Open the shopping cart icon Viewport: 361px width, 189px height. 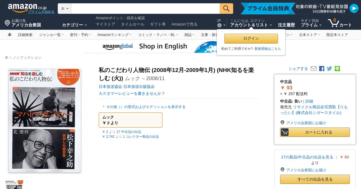click(340, 23)
